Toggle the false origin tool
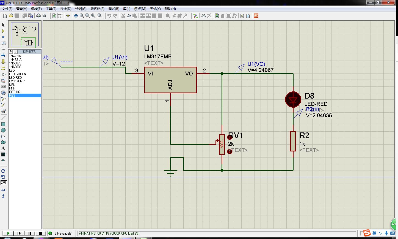This screenshot has width=398, height=239. (x=68, y=16)
